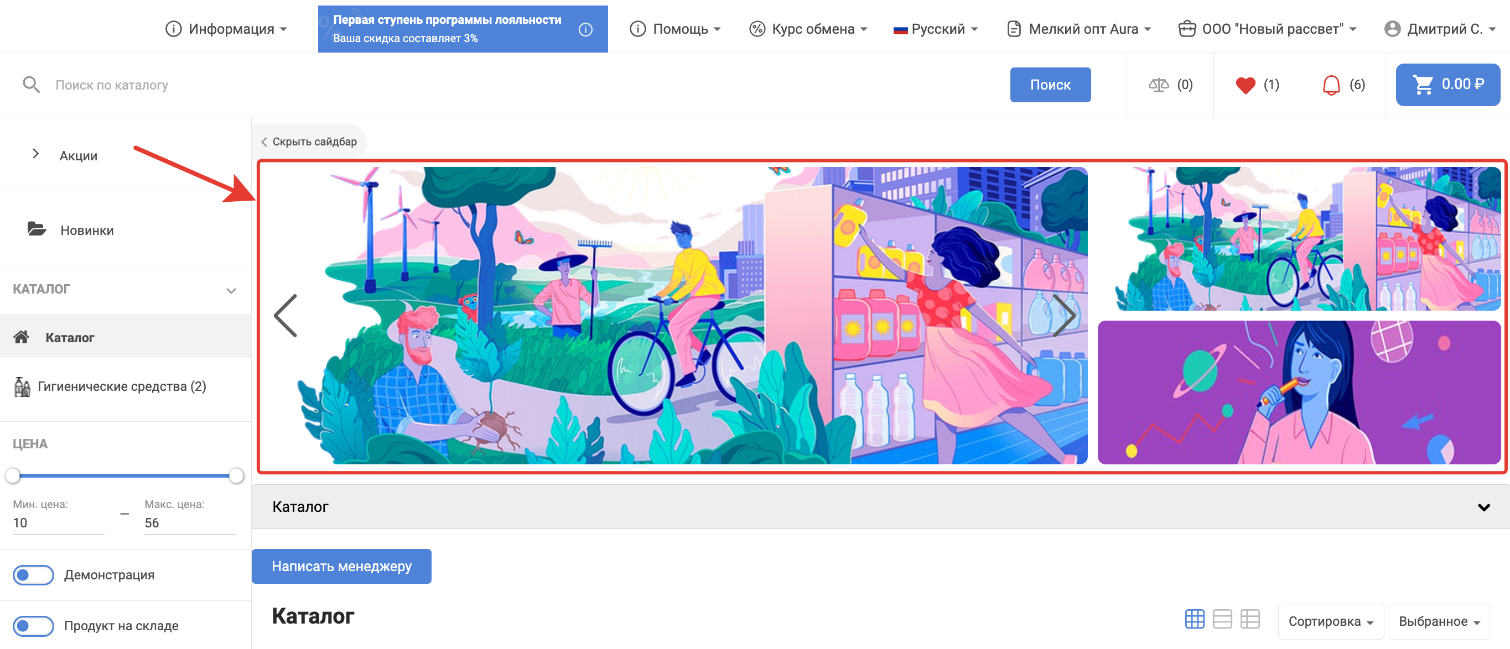Toggle the Демонстрация switch
1510x649 pixels.
(33, 574)
